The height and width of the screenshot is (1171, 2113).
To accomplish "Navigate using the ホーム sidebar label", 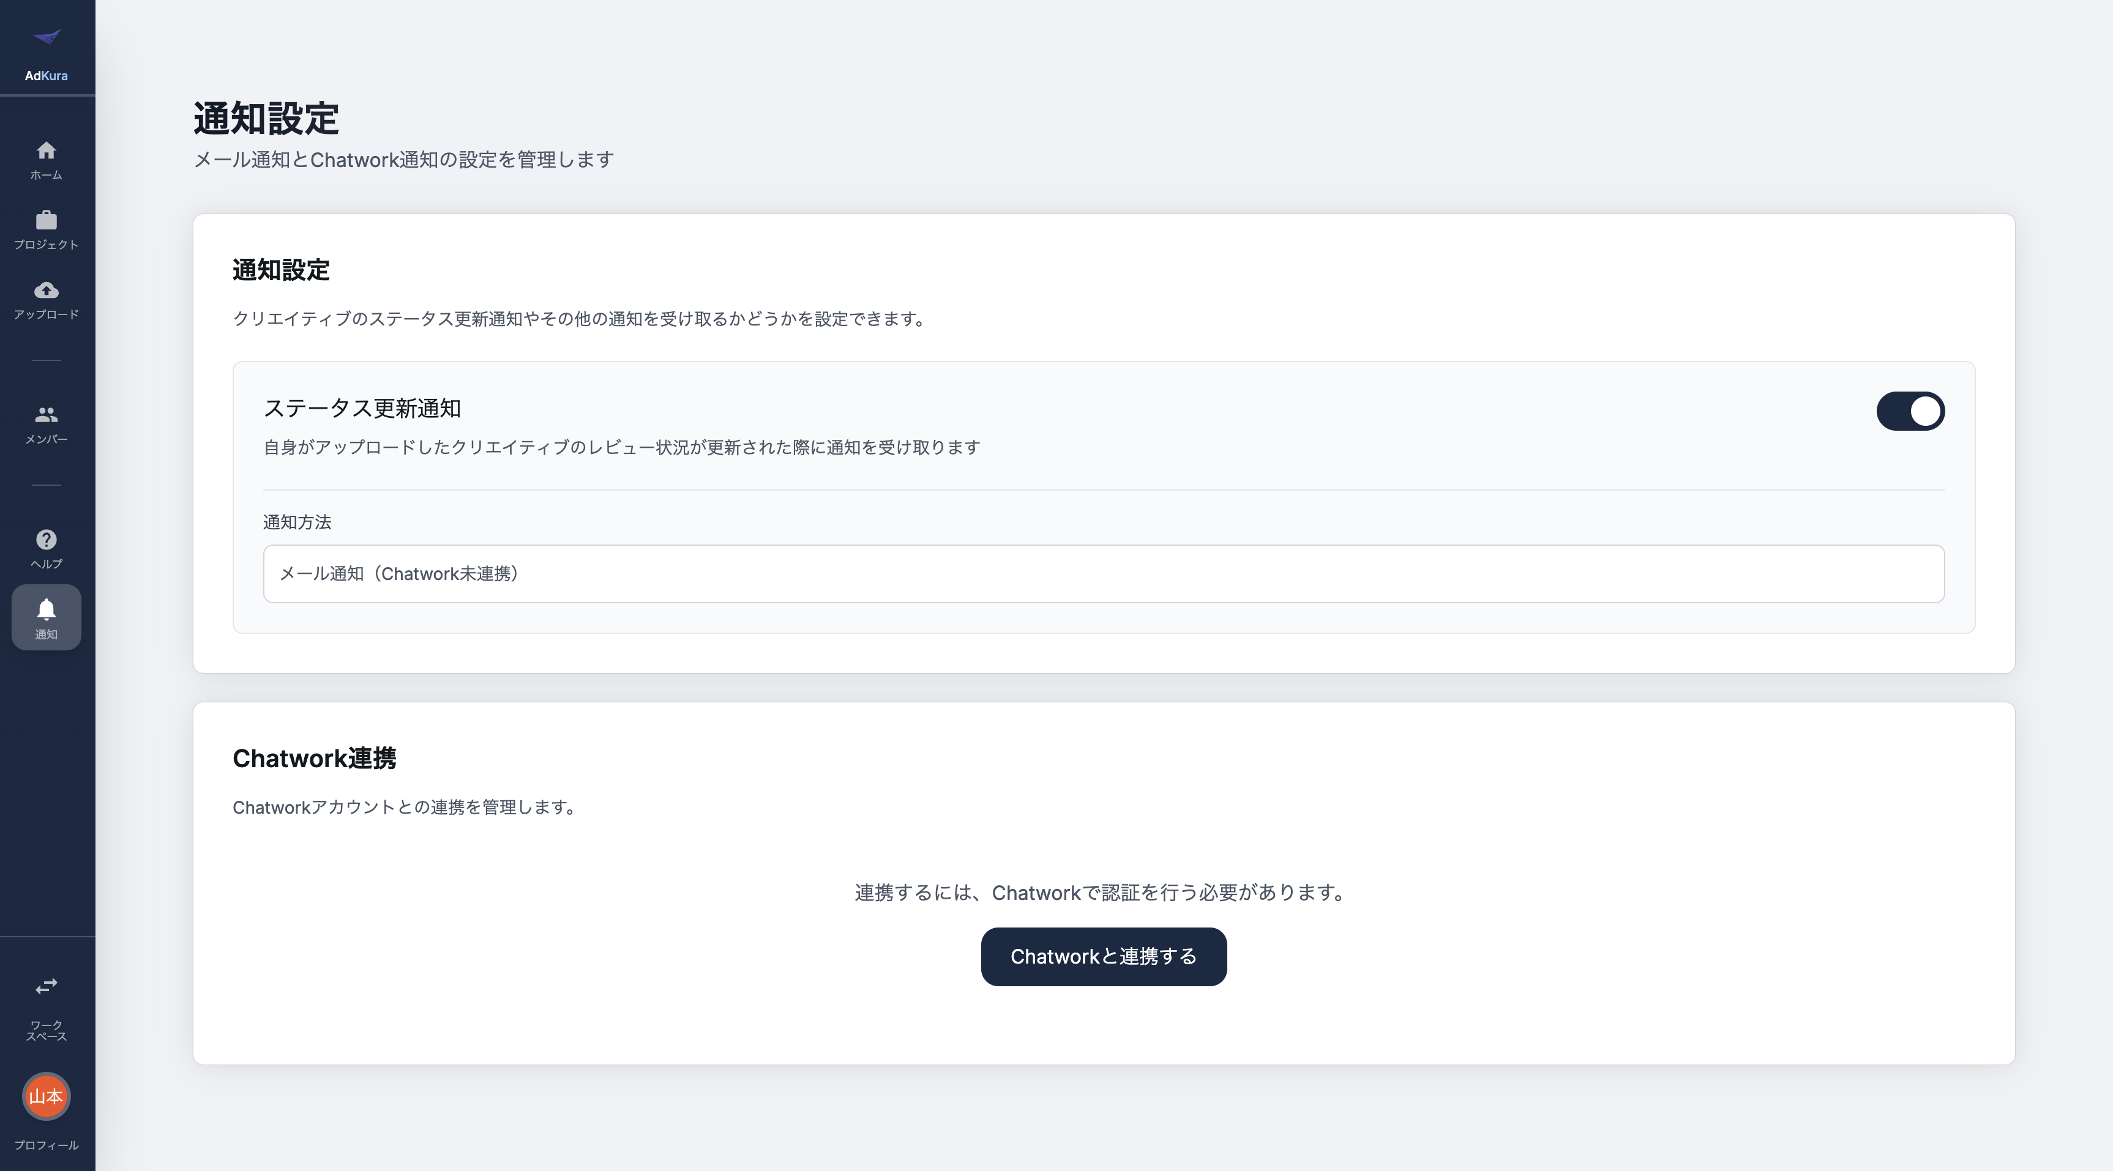I will 47,174.
